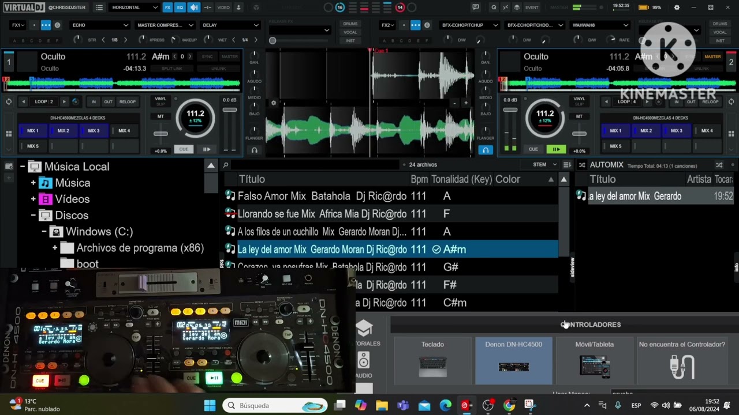Click deck 1 CUE button

click(184, 149)
